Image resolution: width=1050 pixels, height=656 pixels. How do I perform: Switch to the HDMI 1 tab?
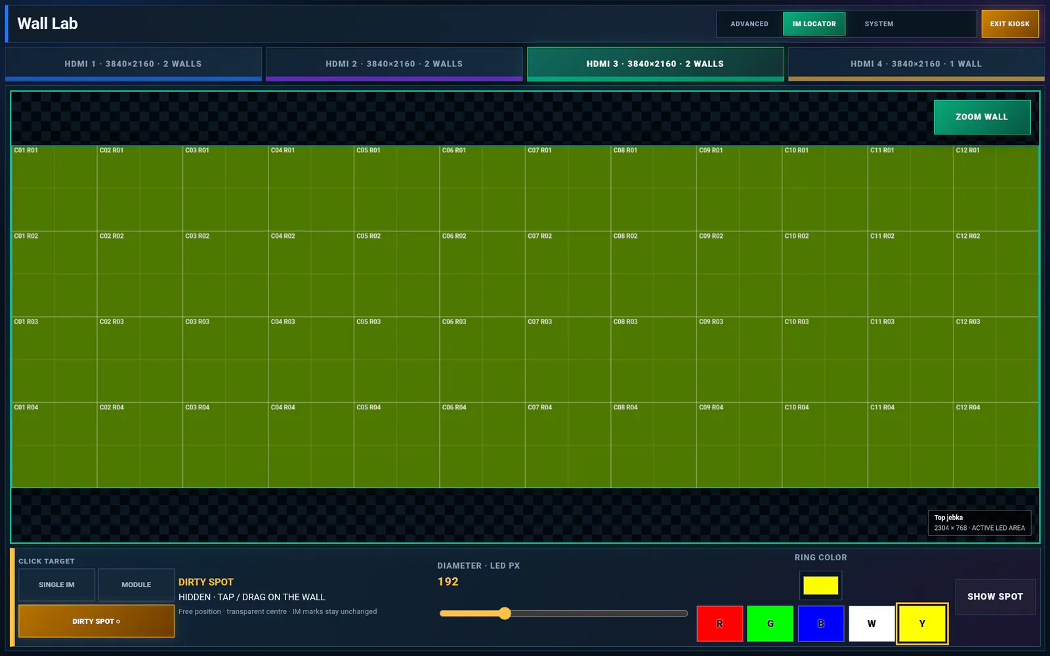point(133,64)
